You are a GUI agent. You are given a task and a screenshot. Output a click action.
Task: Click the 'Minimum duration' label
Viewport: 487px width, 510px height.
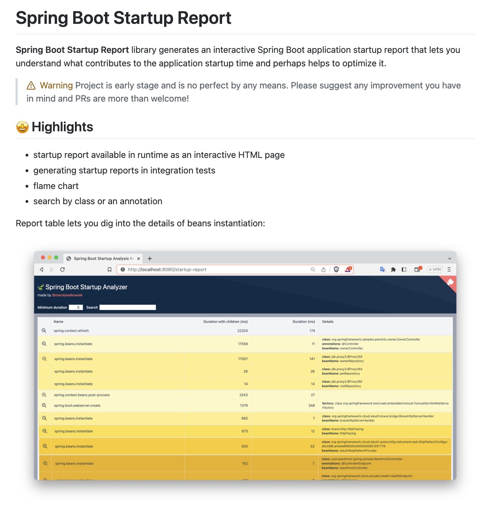[52, 307]
